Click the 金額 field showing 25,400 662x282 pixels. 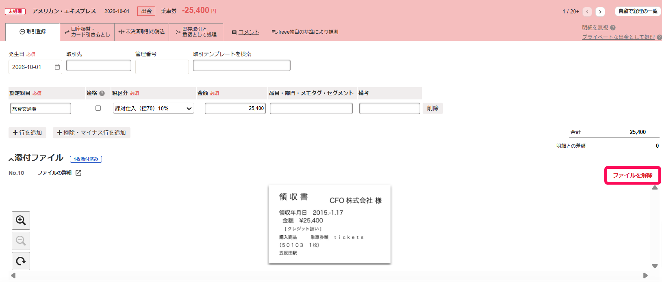235,108
